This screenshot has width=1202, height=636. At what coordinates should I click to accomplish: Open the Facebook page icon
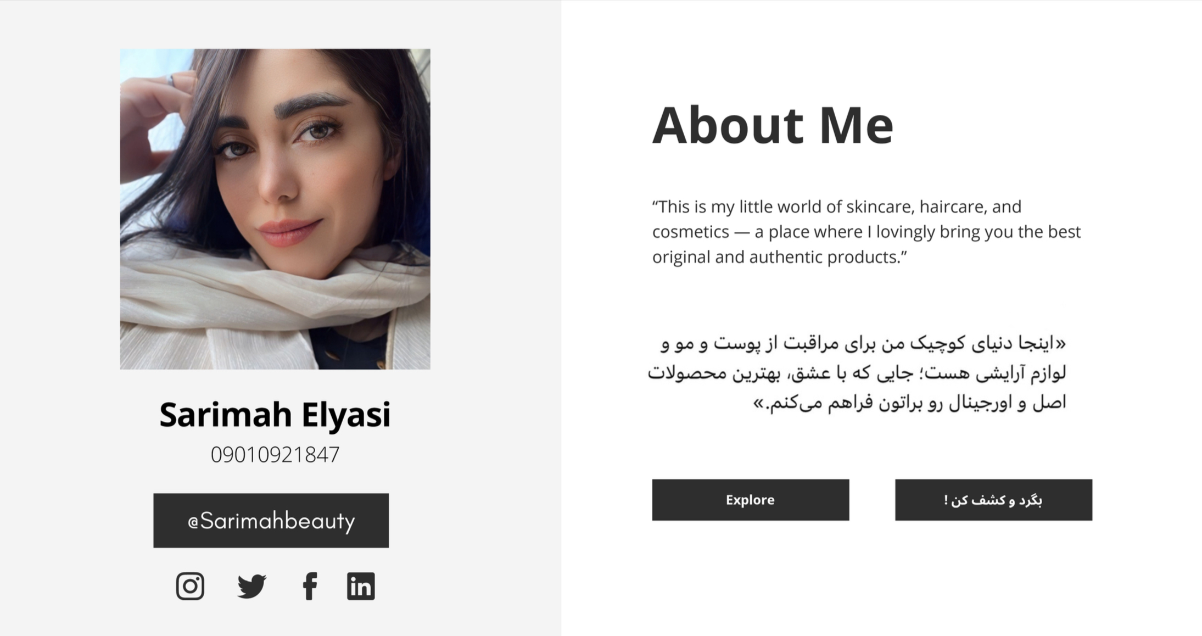coord(310,586)
